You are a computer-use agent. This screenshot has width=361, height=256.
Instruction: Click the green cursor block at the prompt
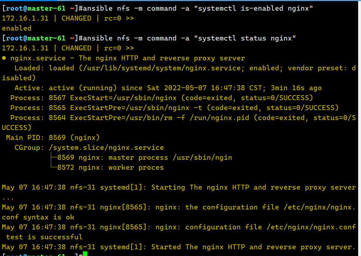click(85, 254)
